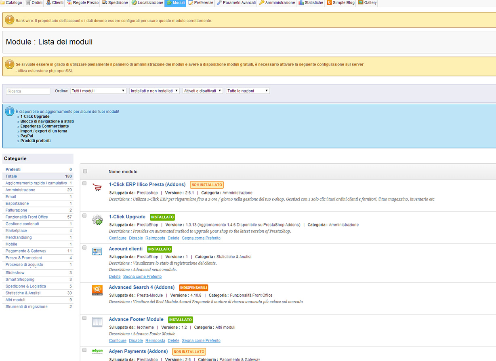The height and width of the screenshot is (361, 496).
Task: Check the 1-Click ERP Illico Presta checkbox
Action: pos(84,183)
